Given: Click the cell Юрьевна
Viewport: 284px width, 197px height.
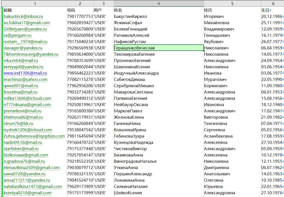Looking at the screenshot, I should coord(232,186).
